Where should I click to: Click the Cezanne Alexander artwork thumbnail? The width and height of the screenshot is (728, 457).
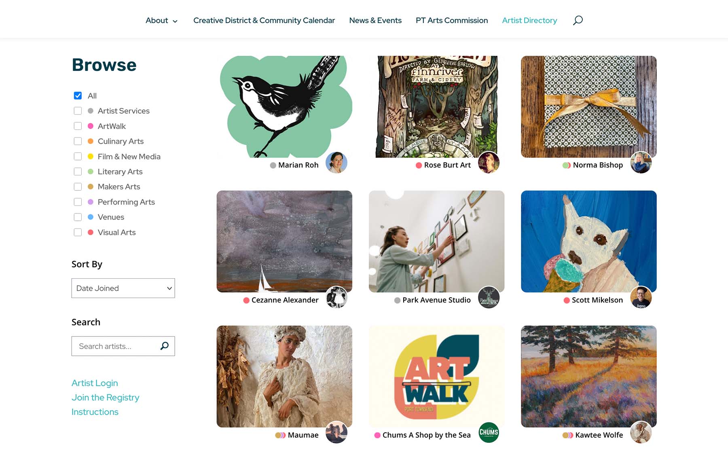(x=284, y=241)
